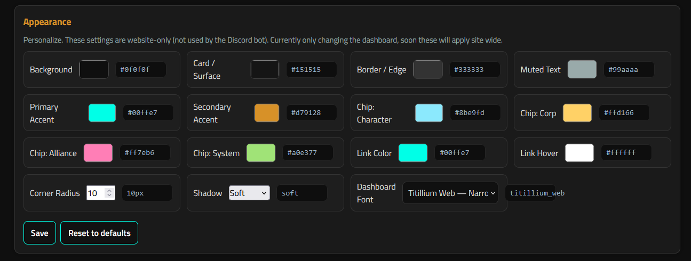Open the Chip: Character color swatch
Viewport: 691px width, 261px height.
[429, 113]
